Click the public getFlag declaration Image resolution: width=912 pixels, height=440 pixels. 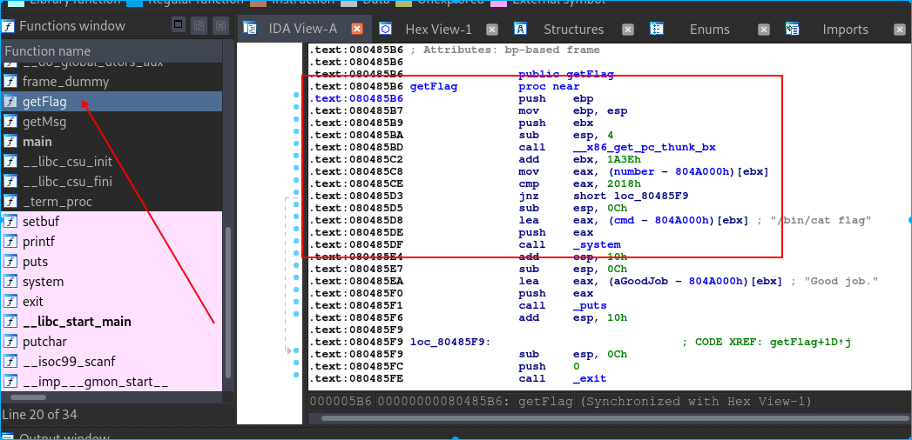point(566,74)
